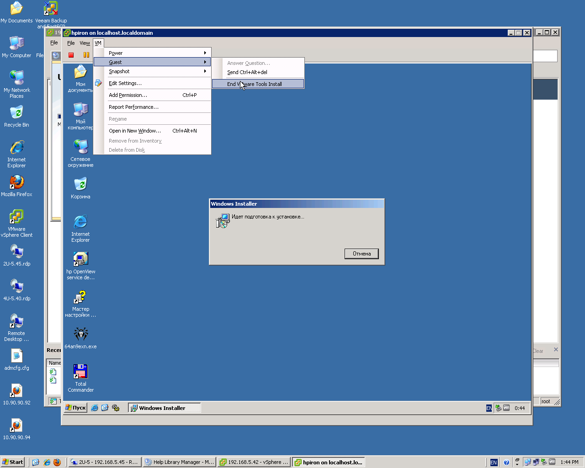Select the My Documents folder on host desktop
This screenshot has height=468, width=585.
16,12
